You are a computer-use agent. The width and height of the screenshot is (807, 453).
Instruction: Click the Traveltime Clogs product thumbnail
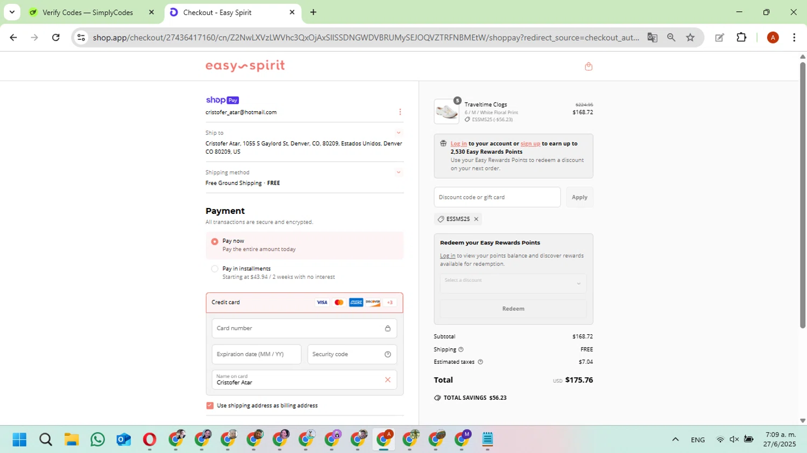point(447,111)
